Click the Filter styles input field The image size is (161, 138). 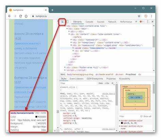78,83
